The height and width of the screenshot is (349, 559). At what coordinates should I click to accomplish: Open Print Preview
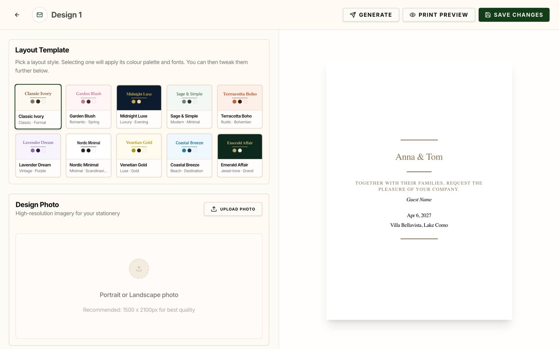tap(439, 15)
